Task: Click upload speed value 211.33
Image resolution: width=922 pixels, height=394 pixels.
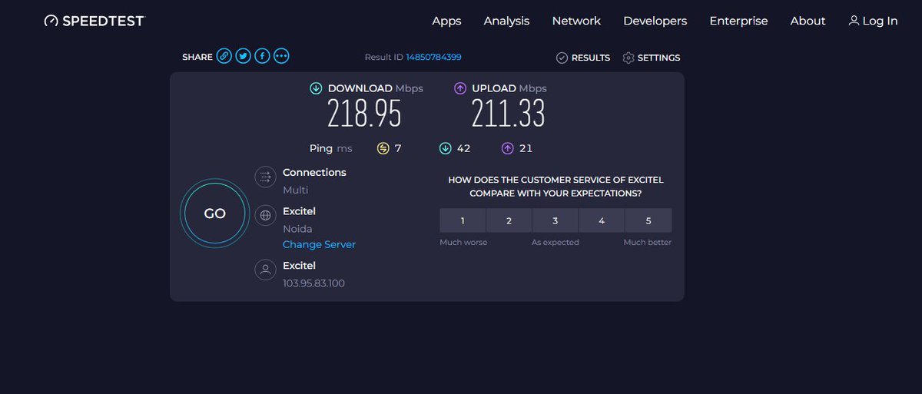Action: (x=508, y=114)
